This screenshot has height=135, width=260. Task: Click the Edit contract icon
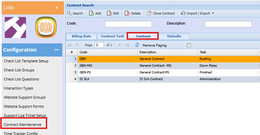[109, 13]
